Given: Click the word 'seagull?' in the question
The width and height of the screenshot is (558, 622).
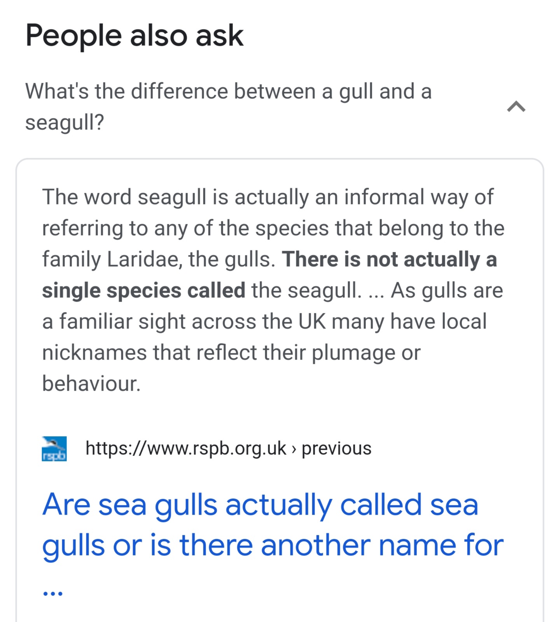Looking at the screenshot, I should coord(65,122).
